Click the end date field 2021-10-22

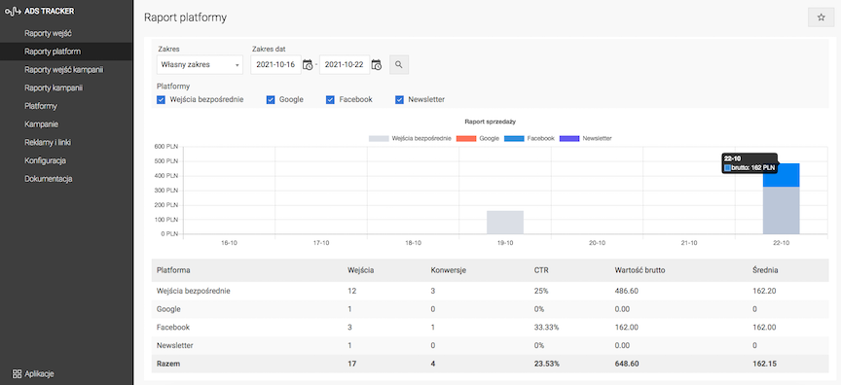(x=345, y=65)
